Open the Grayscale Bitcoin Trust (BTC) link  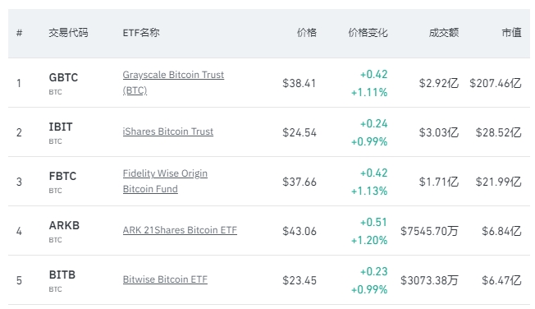point(173,82)
